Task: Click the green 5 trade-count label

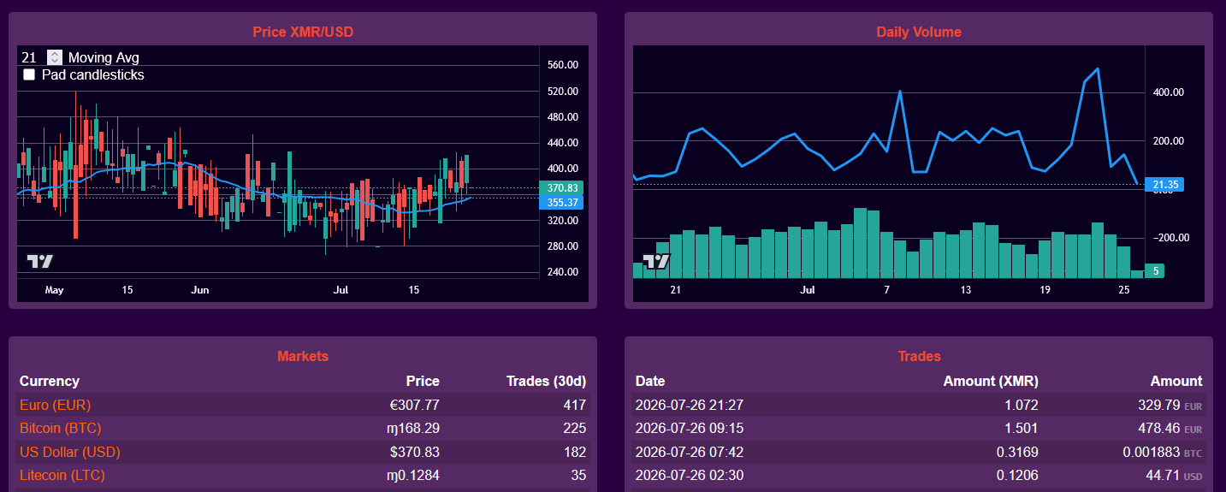Action: point(1155,270)
